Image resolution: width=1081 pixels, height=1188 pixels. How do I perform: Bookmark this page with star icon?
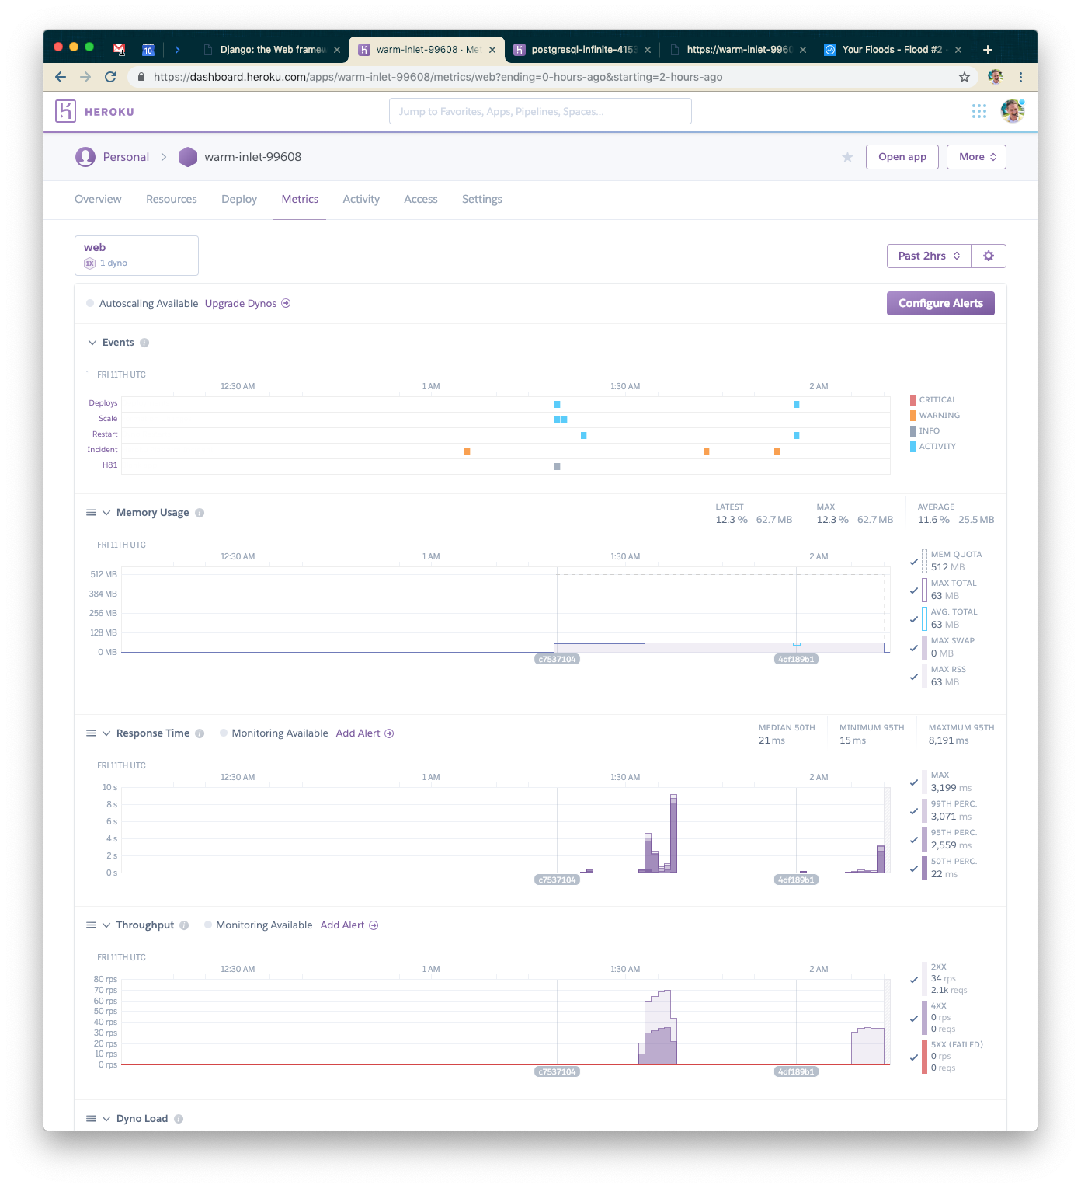click(964, 77)
